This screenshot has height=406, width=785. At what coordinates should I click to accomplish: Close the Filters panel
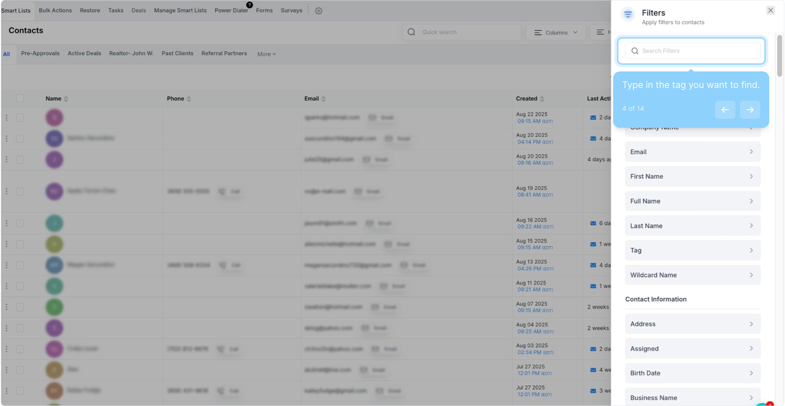(770, 11)
